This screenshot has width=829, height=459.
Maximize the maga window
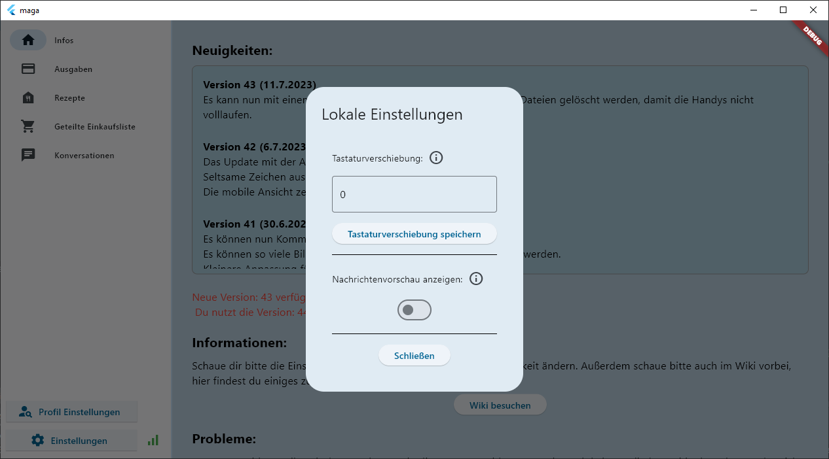783,10
